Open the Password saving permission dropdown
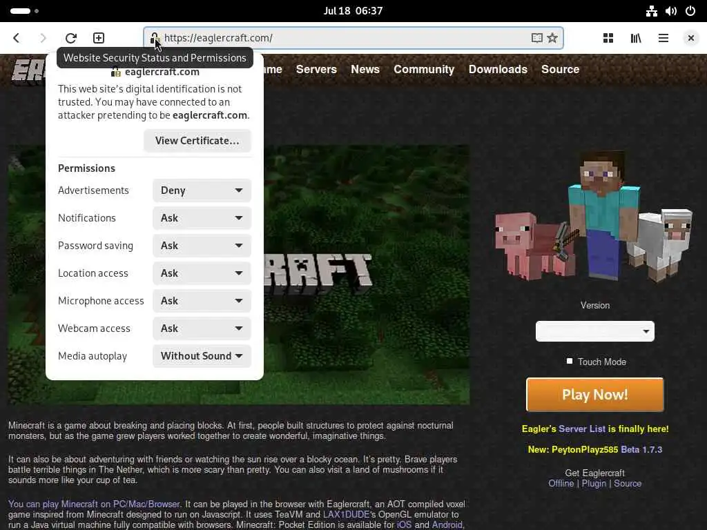707x530 pixels. click(202, 246)
